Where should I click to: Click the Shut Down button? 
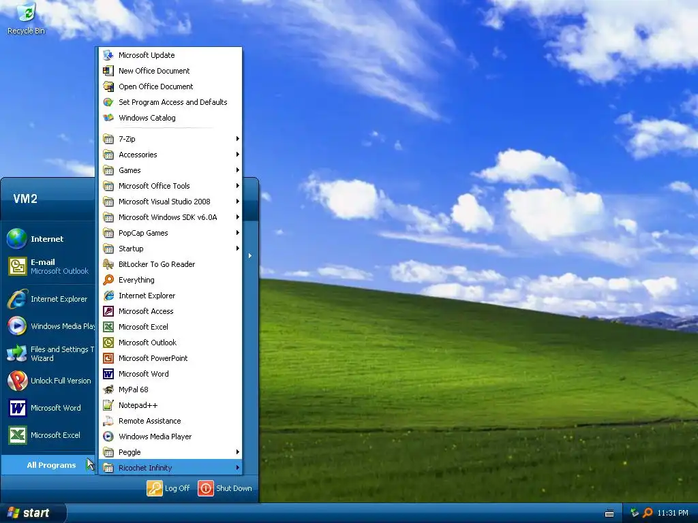pyautogui.click(x=225, y=488)
